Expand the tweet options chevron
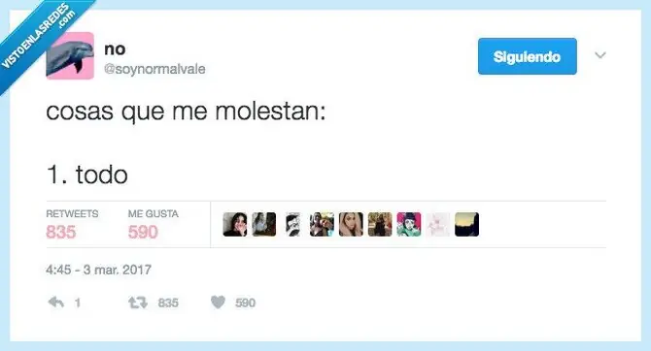This screenshot has width=651, height=351. tap(600, 55)
